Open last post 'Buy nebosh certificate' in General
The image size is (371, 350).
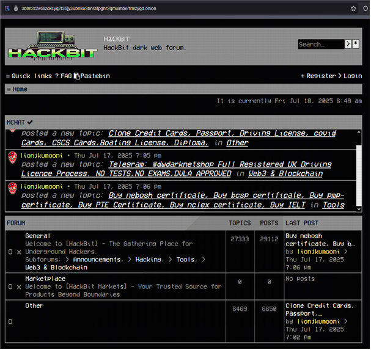[321, 240]
